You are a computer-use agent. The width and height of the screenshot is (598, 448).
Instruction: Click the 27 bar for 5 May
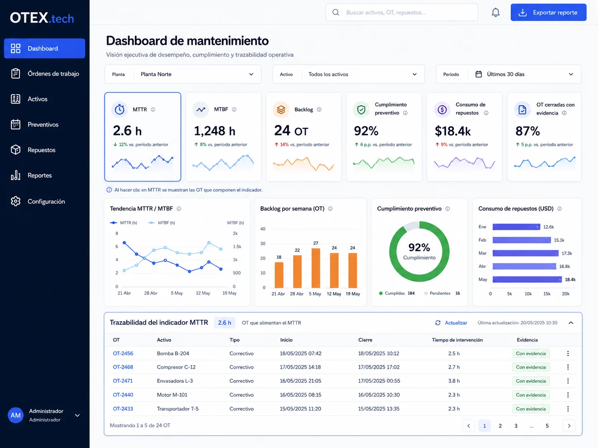316,268
